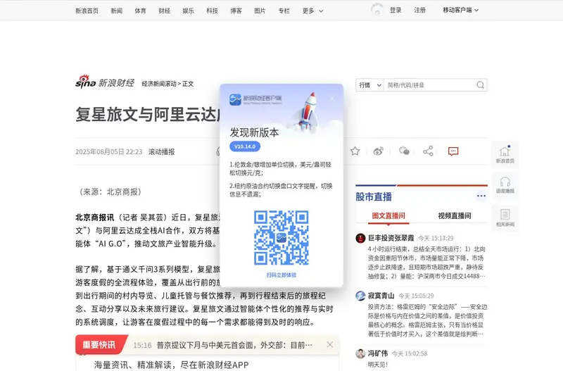Open 冯矿伟 author name

(x=378, y=353)
